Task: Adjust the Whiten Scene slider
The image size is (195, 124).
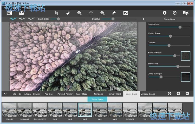Action: click(171, 36)
